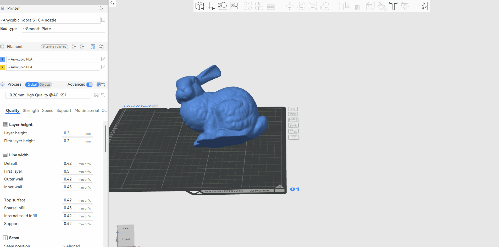
Task: Open the Variable layer height tool
Action: click(x=271, y=6)
